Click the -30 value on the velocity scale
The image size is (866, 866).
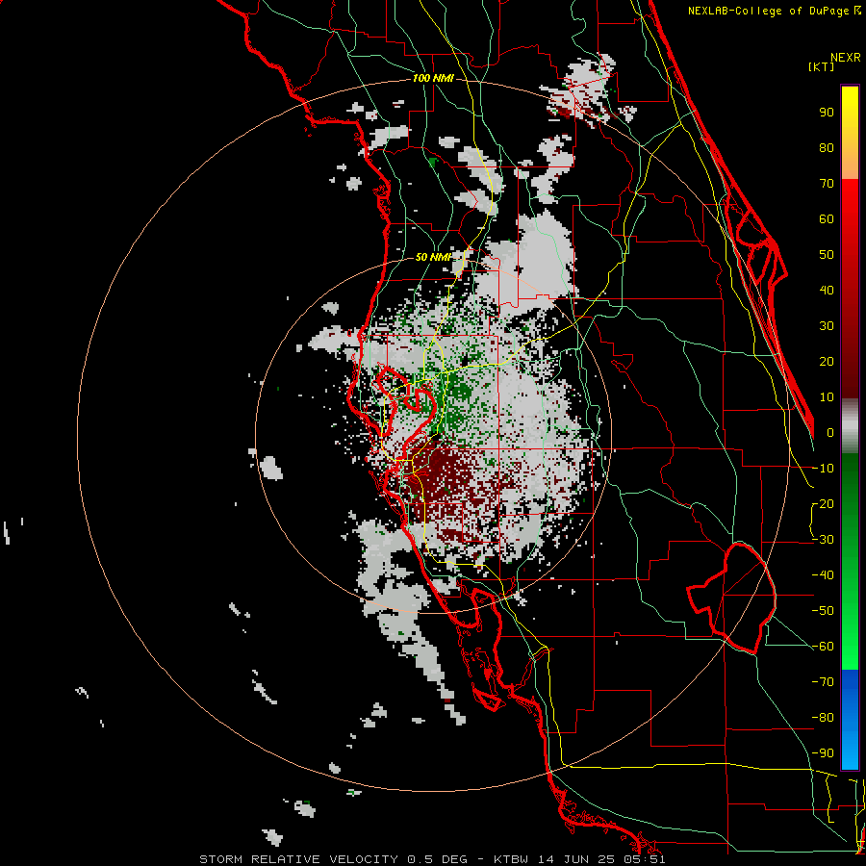point(823,540)
